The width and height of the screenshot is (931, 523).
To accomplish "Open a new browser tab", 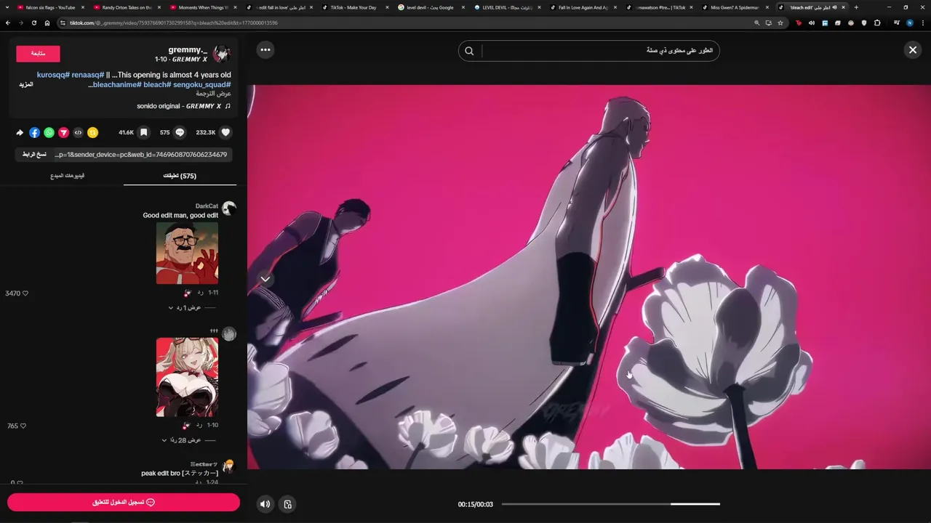I will (856, 7).
